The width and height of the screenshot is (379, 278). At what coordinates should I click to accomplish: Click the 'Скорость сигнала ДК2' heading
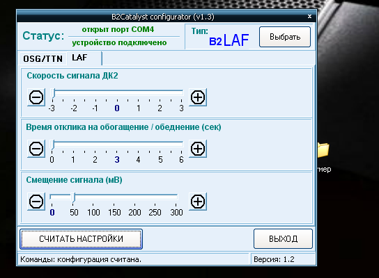[x=72, y=76]
